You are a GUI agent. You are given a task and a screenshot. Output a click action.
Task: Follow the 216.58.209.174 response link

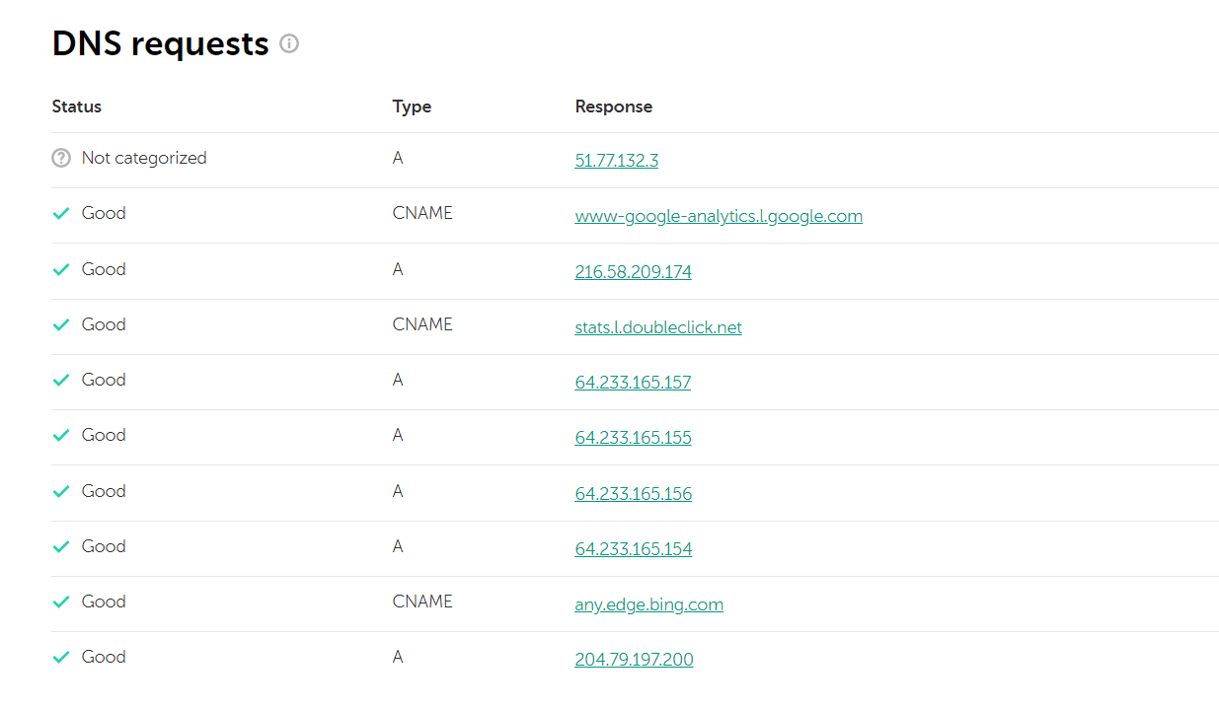633,272
